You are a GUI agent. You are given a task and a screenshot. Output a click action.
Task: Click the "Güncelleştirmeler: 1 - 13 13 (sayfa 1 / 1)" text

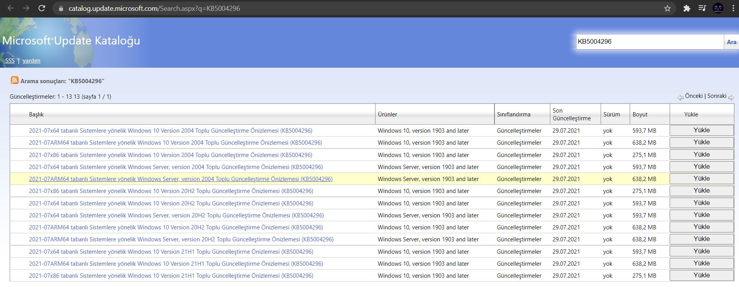[x=60, y=97]
